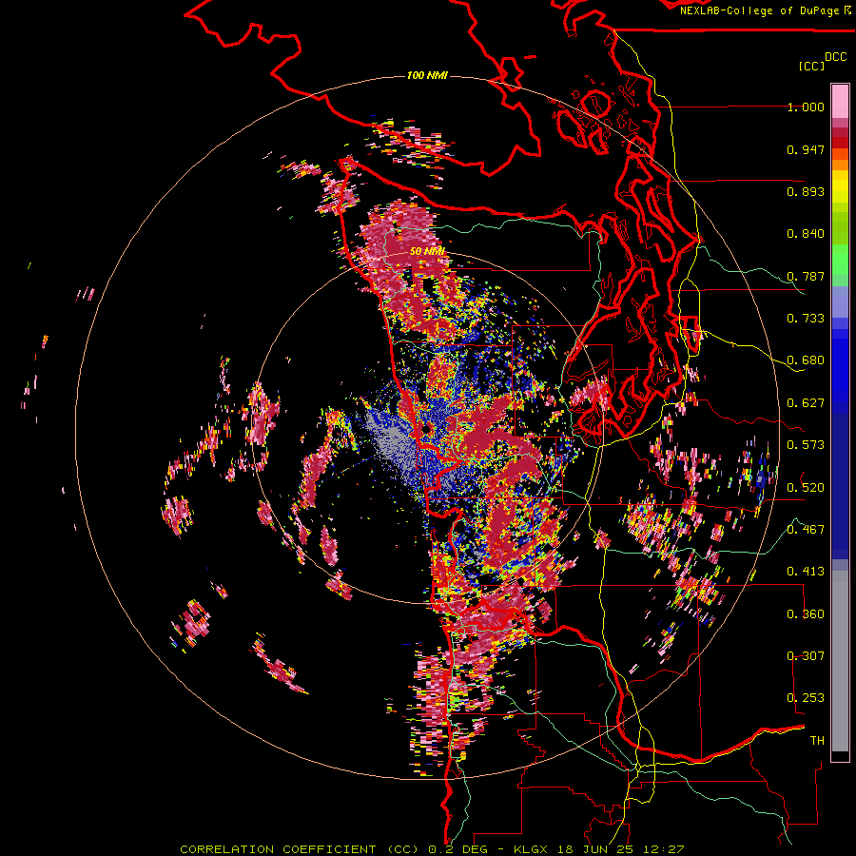Click the 50 NMI range ring label
The width and height of the screenshot is (856, 856).
point(427,252)
